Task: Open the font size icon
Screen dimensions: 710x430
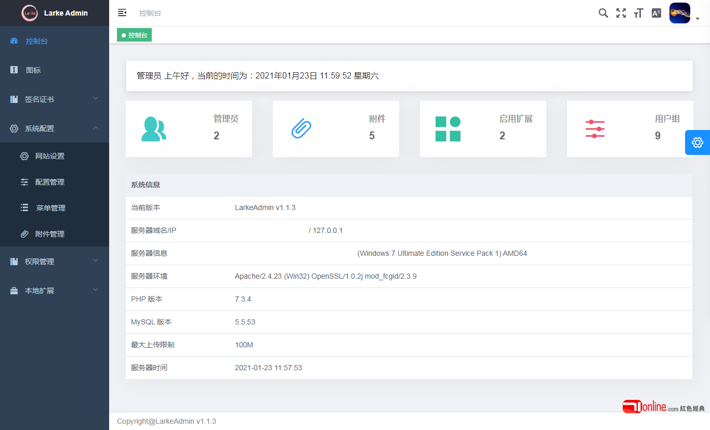Action: (639, 13)
